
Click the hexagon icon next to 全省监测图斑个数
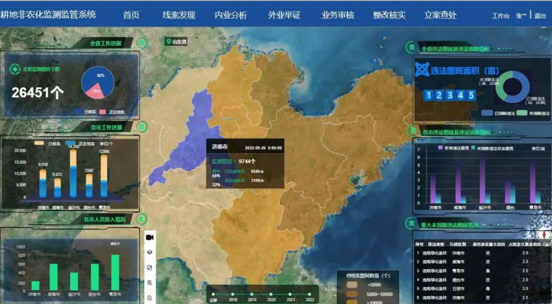coord(15,69)
